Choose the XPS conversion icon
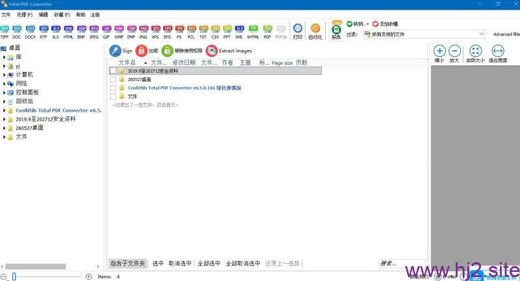This screenshot has height=281, width=520. point(155,32)
